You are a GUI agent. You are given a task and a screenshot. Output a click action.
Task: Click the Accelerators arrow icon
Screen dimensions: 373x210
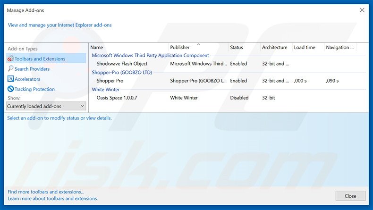click(10, 79)
